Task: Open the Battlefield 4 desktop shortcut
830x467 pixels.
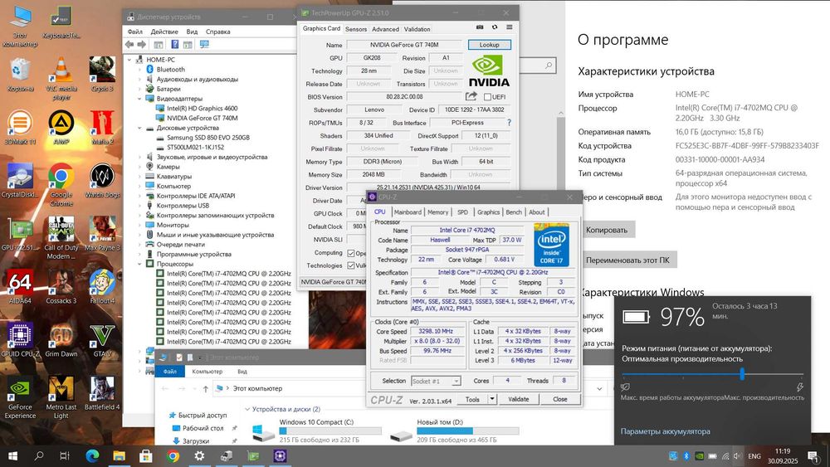Action: 102,393
